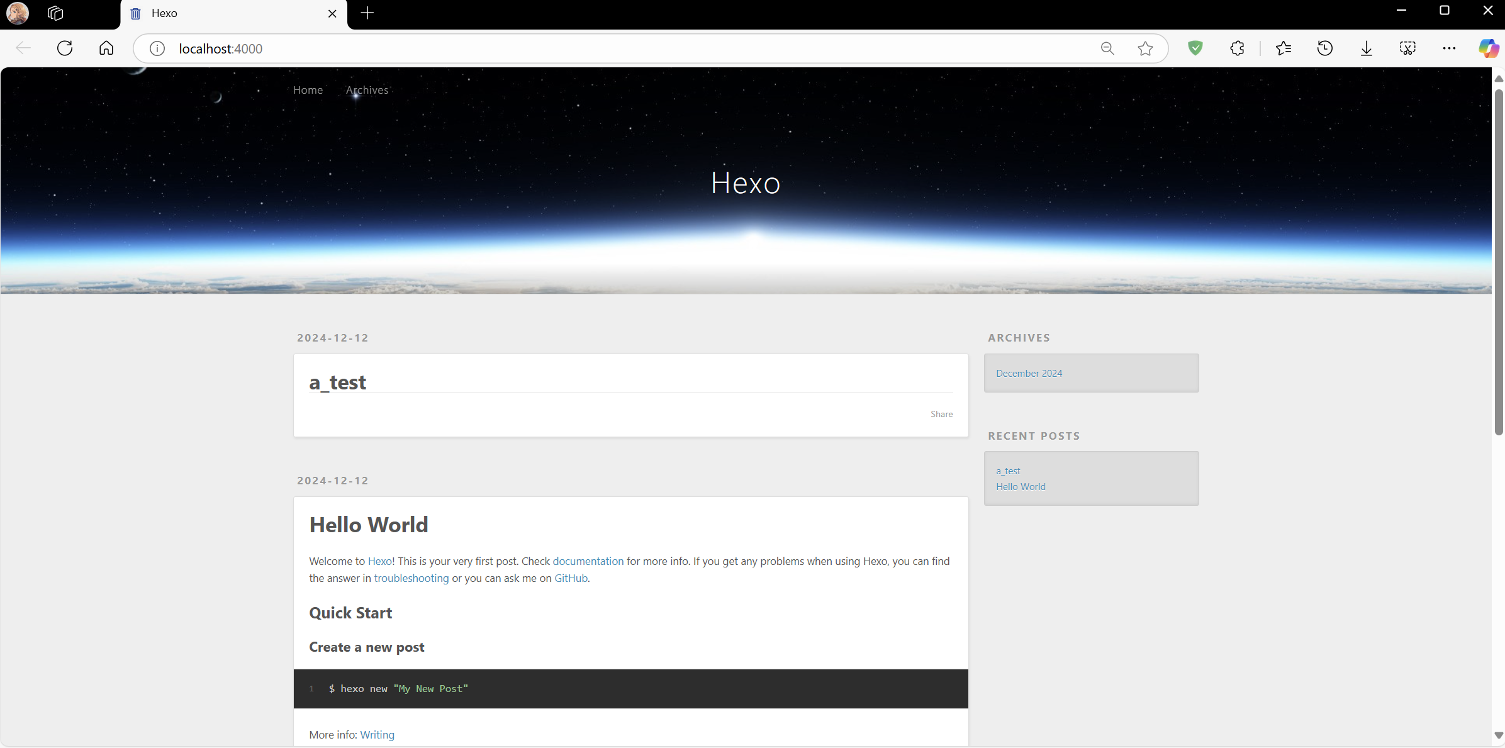Click the Share link on a_test post
The height and width of the screenshot is (748, 1505).
(941, 414)
